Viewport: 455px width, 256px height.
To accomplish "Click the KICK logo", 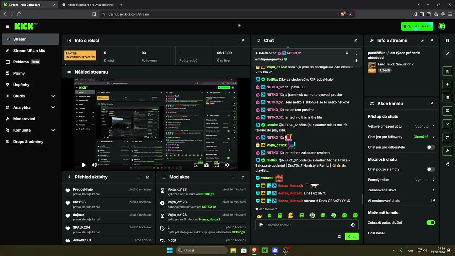I will pyautogui.click(x=25, y=26).
